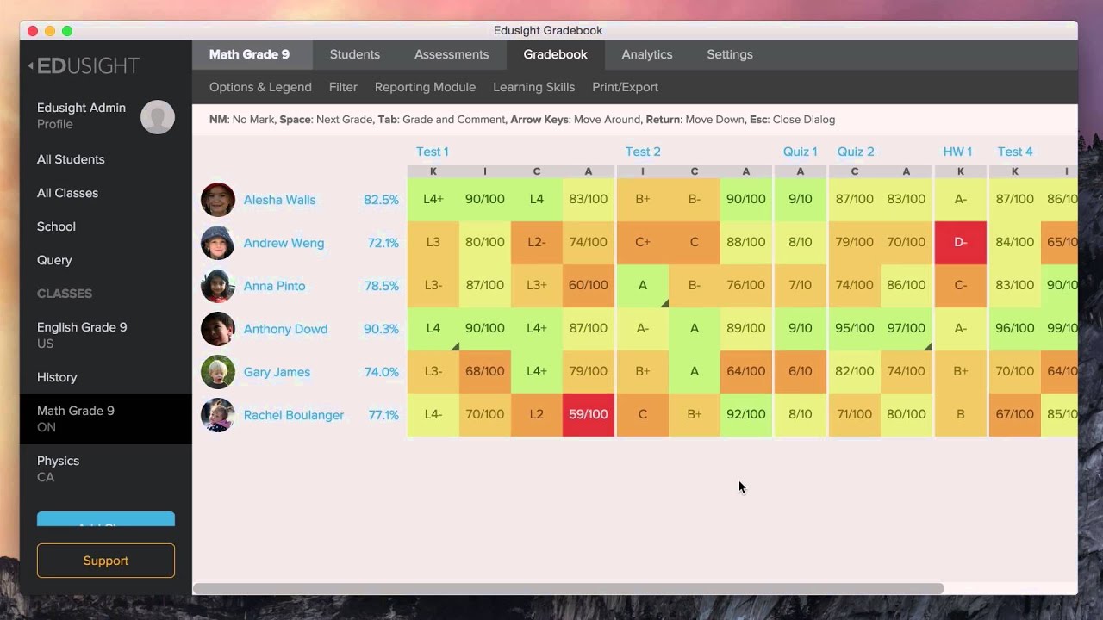Open the Edusight Admin Profile link
Image resolution: width=1103 pixels, height=620 pixels.
pos(55,124)
